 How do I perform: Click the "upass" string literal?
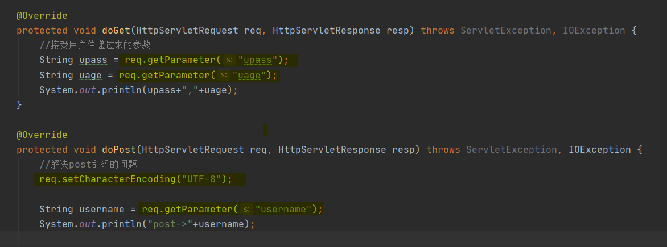pyautogui.click(x=258, y=60)
